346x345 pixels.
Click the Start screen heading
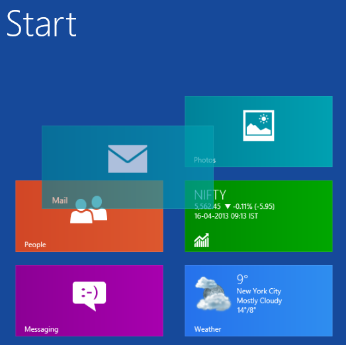pos(42,23)
